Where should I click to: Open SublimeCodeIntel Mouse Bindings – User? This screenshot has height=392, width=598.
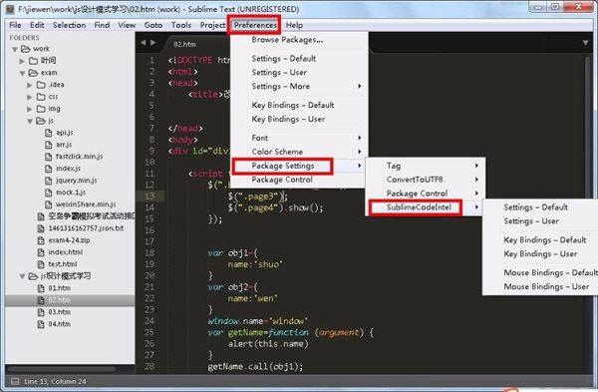[x=541, y=286]
